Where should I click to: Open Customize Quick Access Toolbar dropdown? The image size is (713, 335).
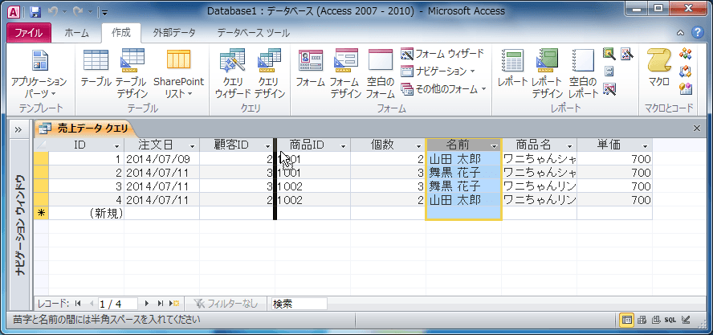pyautogui.click(x=105, y=12)
